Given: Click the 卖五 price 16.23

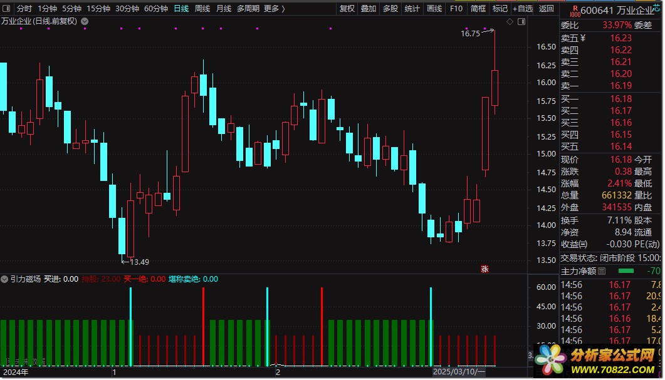Looking at the screenshot, I should [x=621, y=38].
